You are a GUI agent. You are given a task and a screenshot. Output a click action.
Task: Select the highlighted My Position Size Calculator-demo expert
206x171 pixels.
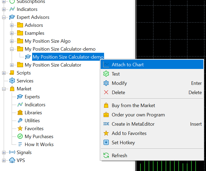[x=68, y=57]
